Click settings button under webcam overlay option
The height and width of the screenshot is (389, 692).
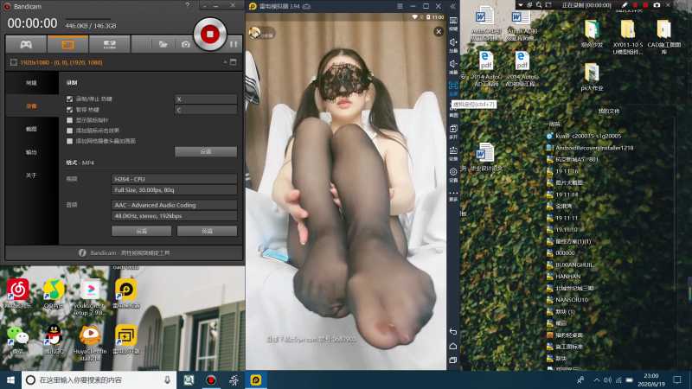coord(206,151)
